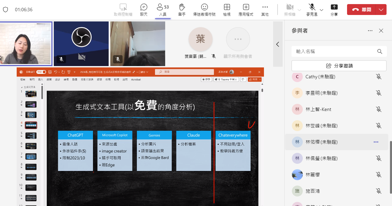
Task: Open the 設計 tab in PowerPoint
Action: (x=58, y=79)
